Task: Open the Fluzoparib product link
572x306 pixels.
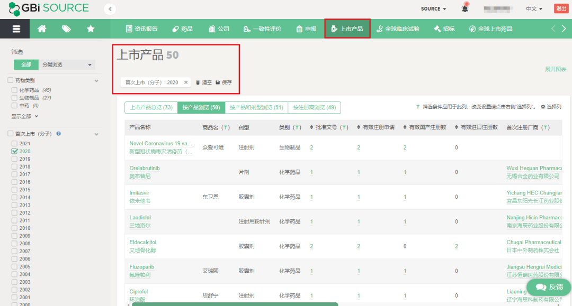Action: click(141, 267)
